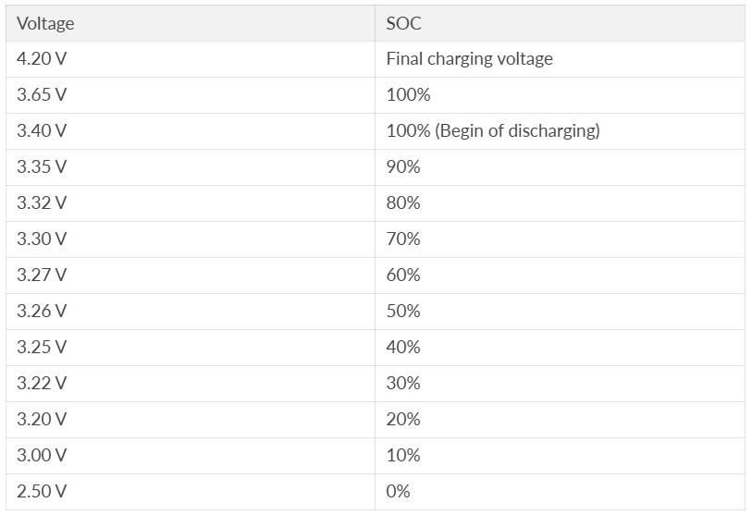Screen dimensions: 752x515
Task: Click the 100% (Begin of discharging) cell
Action: [492, 131]
